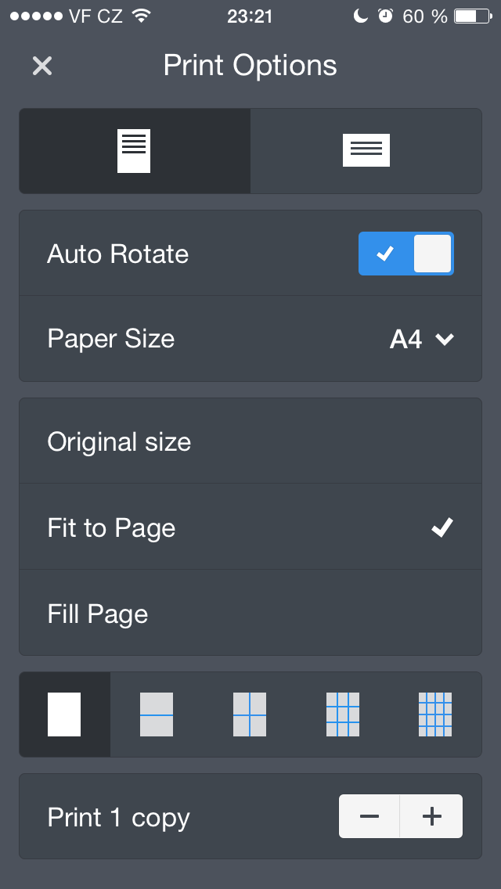Choose nine pages per sheet layout
Screen dimensions: 501x889
343,714
